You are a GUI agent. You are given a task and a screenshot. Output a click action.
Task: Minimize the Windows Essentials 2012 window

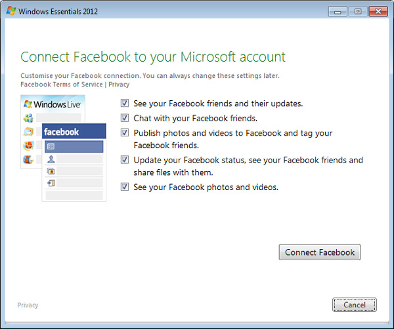pos(338,12)
